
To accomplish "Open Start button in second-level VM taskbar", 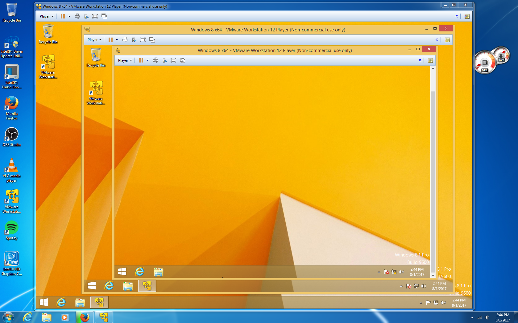I will tap(92, 286).
